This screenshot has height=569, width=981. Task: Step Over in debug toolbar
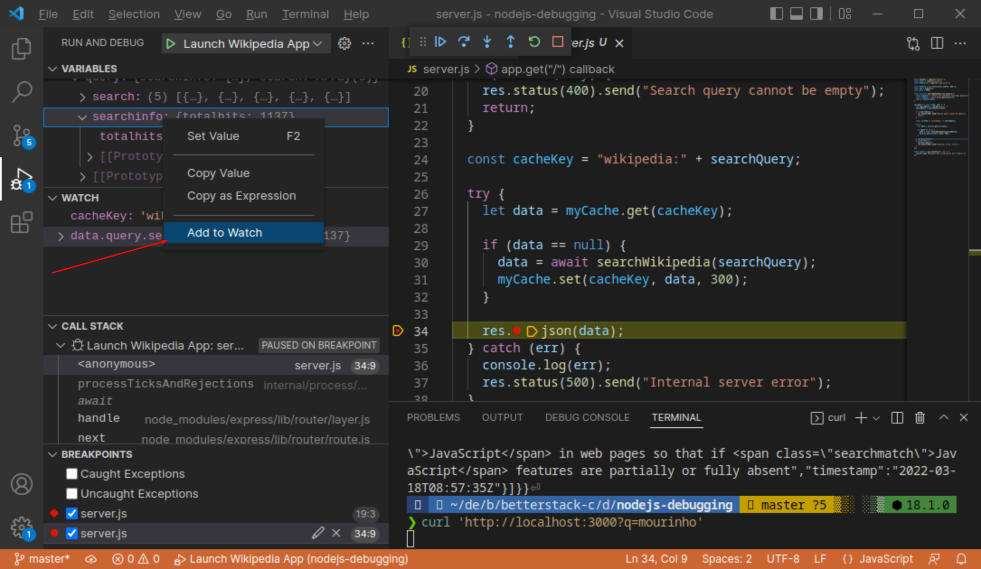tap(463, 42)
